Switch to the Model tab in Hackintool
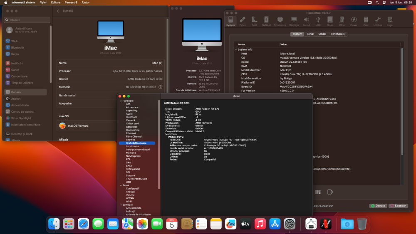 322,34
